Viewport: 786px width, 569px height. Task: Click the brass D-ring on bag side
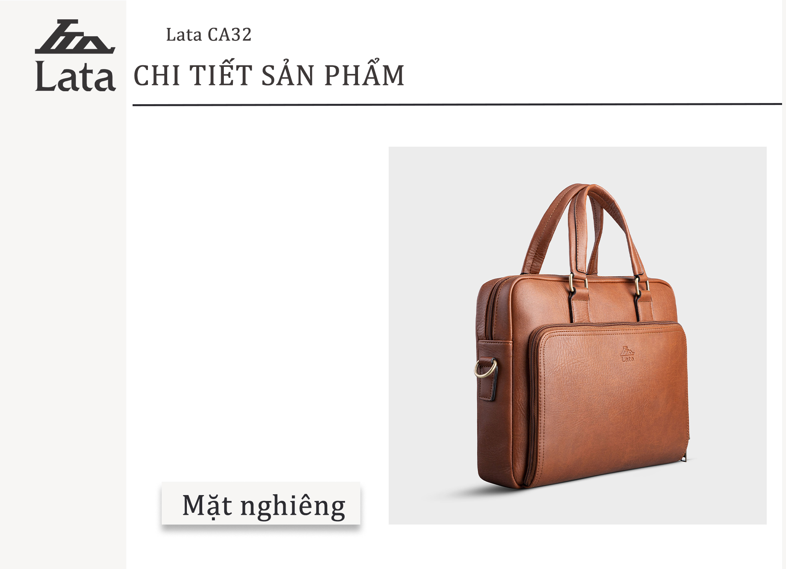(485, 368)
